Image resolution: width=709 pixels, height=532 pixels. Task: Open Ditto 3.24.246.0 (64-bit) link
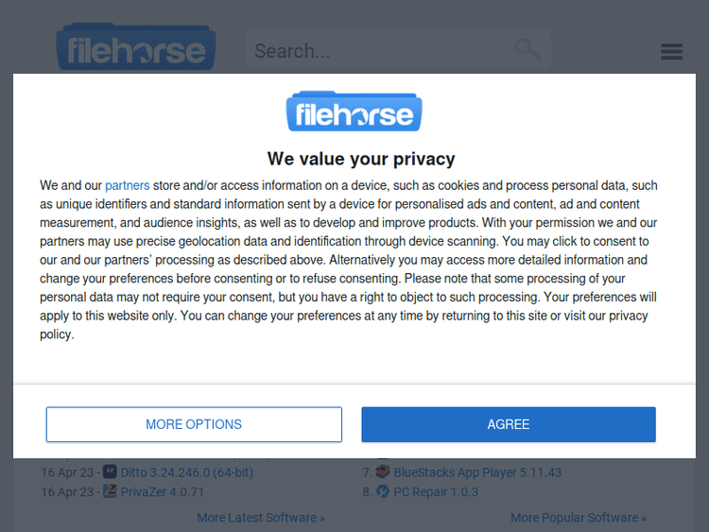pos(187,472)
